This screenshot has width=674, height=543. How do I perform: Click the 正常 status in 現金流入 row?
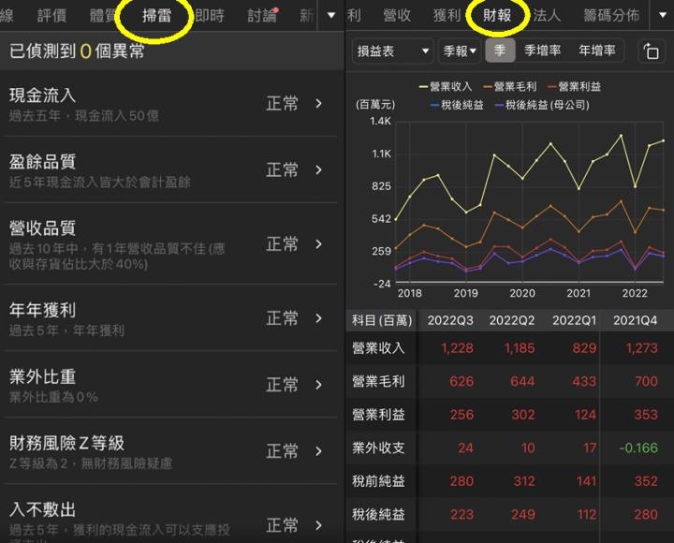pyautogui.click(x=282, y=104)
